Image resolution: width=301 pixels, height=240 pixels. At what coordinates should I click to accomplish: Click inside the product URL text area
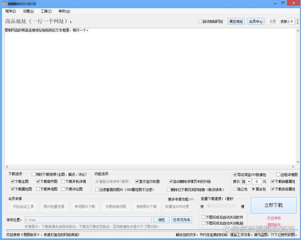click(x=149, y=96)
